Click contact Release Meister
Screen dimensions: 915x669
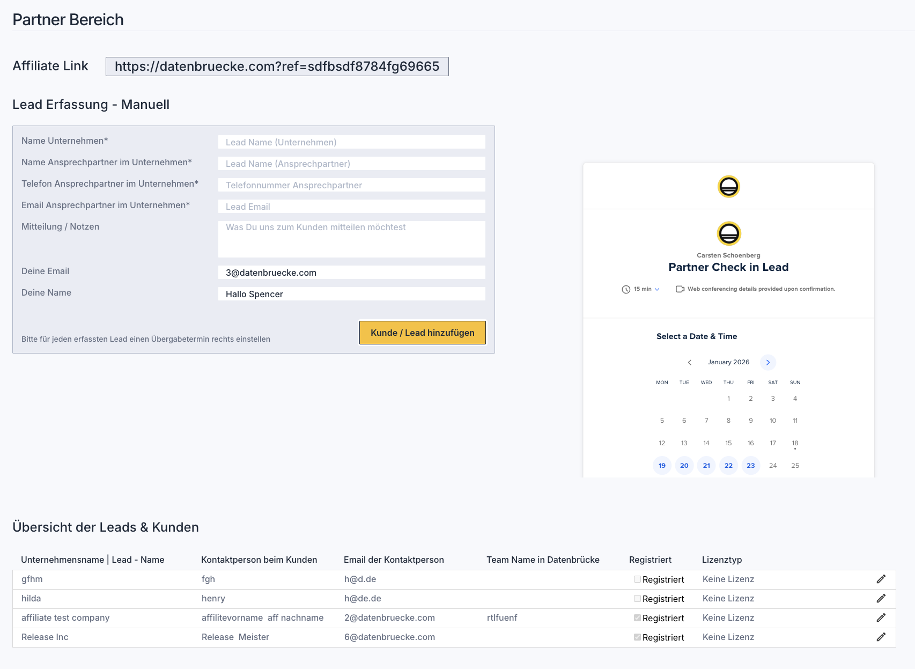point(235,637)
